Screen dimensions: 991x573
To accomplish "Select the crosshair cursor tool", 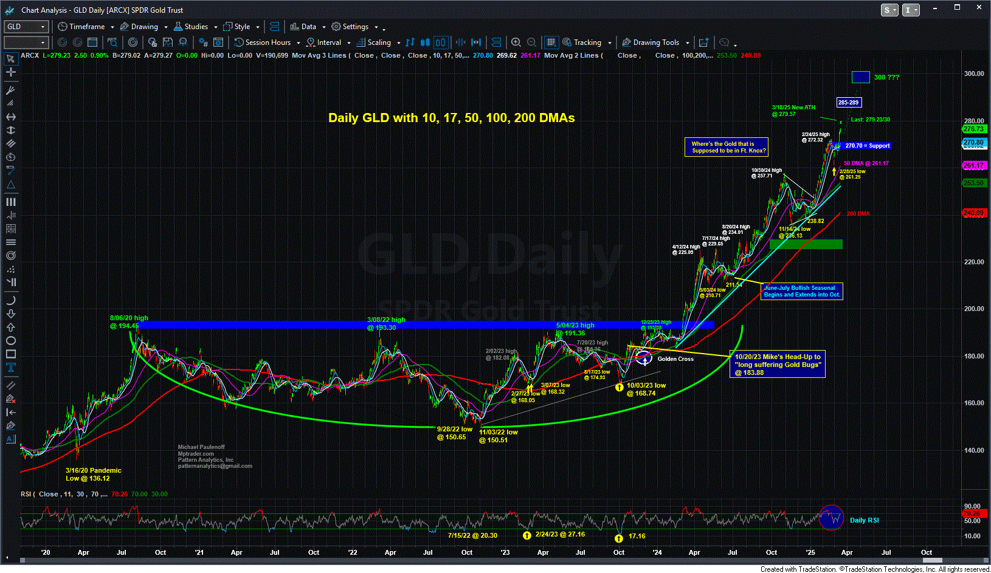I will (x=10, y=72).
